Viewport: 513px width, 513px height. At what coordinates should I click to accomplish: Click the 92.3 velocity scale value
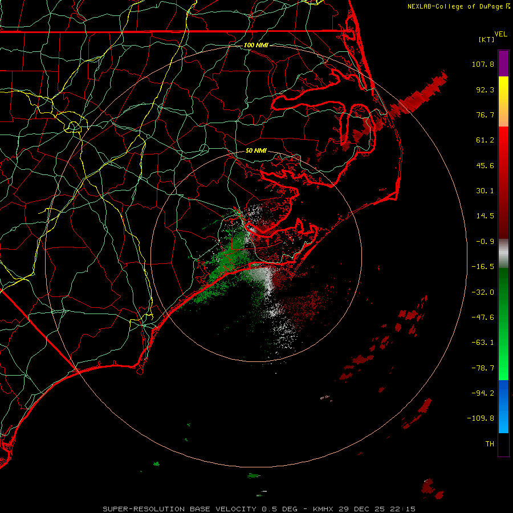(485, 89)
